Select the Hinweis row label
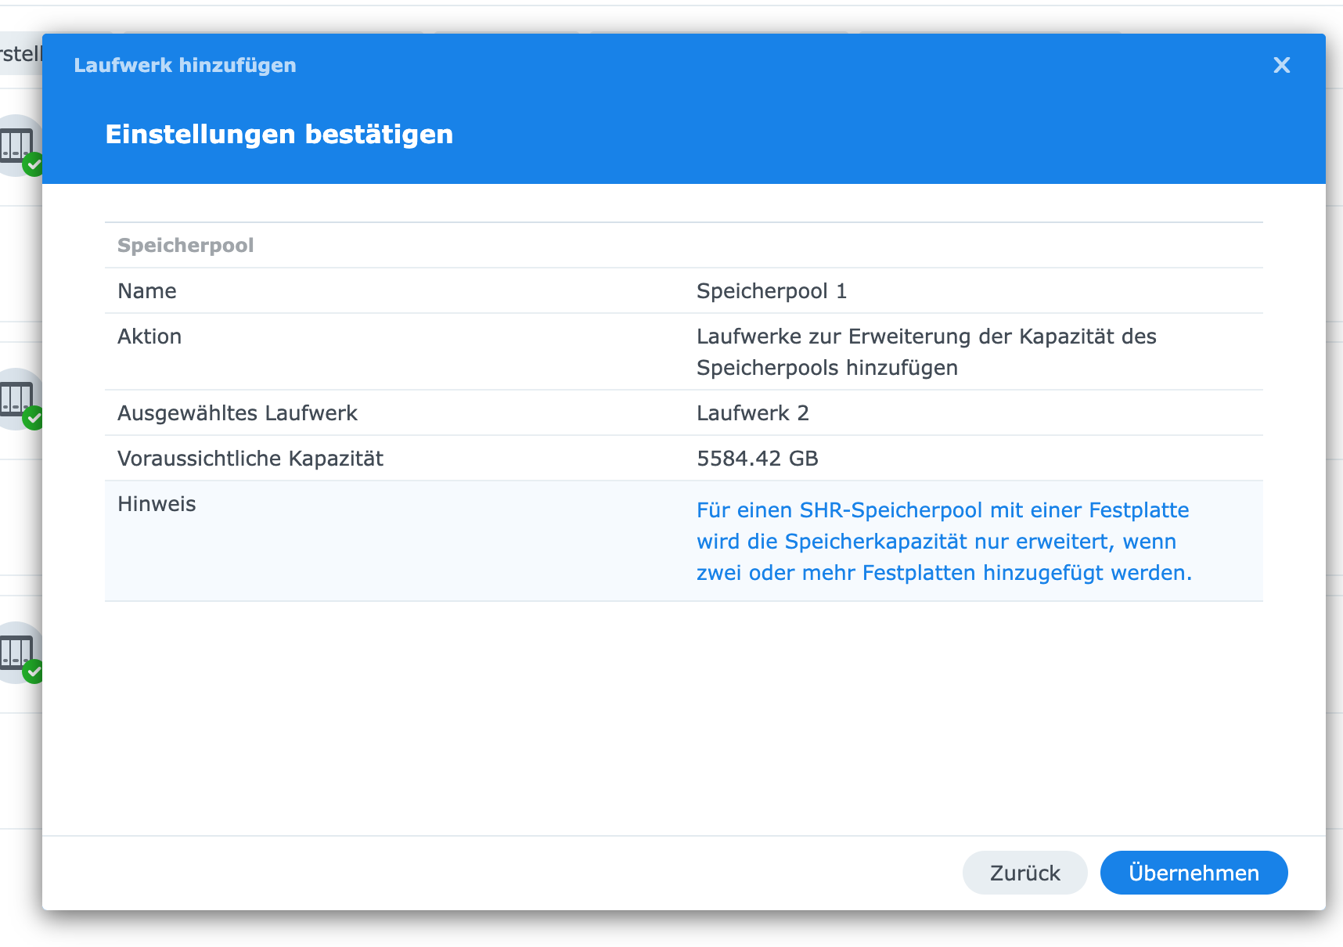Screen dimensions: 1343x947 pos(157,504)
